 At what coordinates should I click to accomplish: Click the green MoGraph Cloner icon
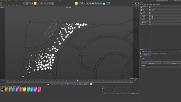pyautogui.click(x=96, y=3)
